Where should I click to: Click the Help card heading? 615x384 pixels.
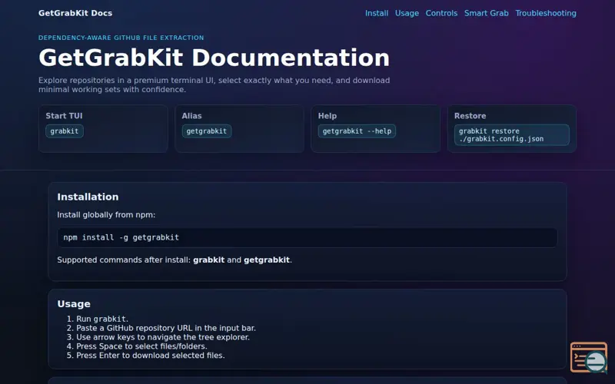tap(327, 116)
